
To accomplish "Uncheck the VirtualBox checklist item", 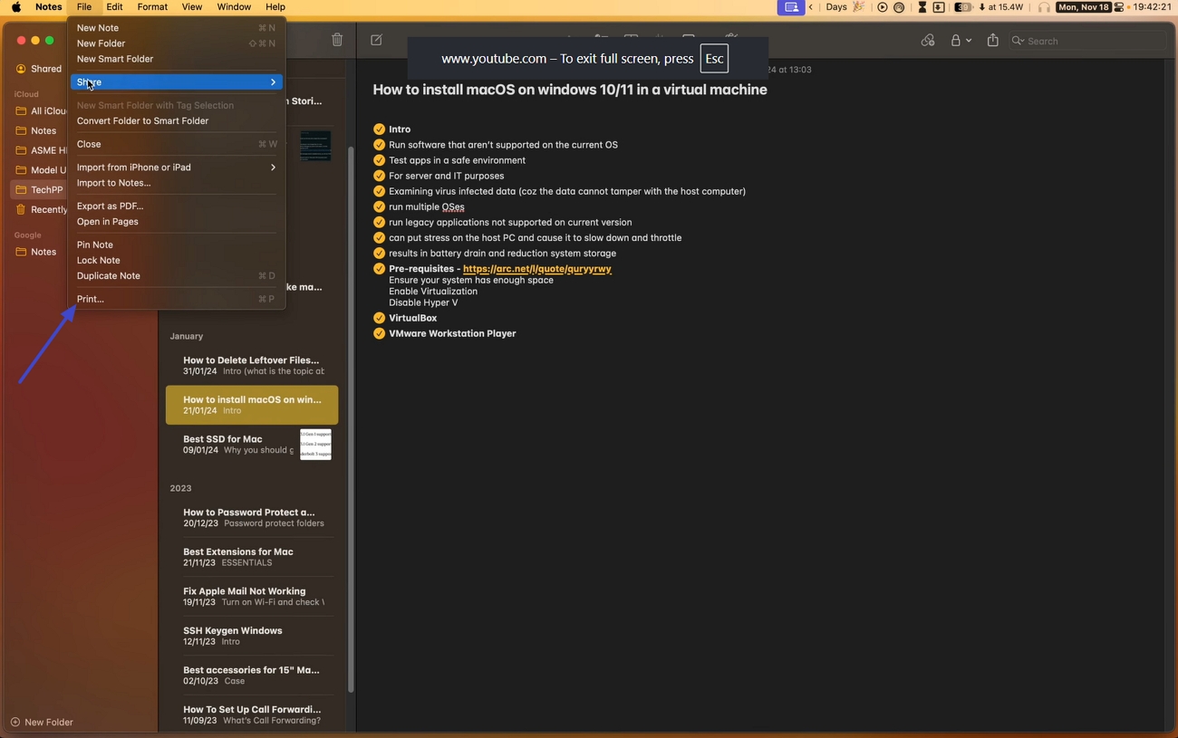I will tap(379, 318).
